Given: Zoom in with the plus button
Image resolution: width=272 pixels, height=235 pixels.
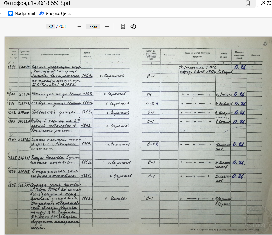Looking at the screenshot, I should pyautogui.click(x=107, y=26).
